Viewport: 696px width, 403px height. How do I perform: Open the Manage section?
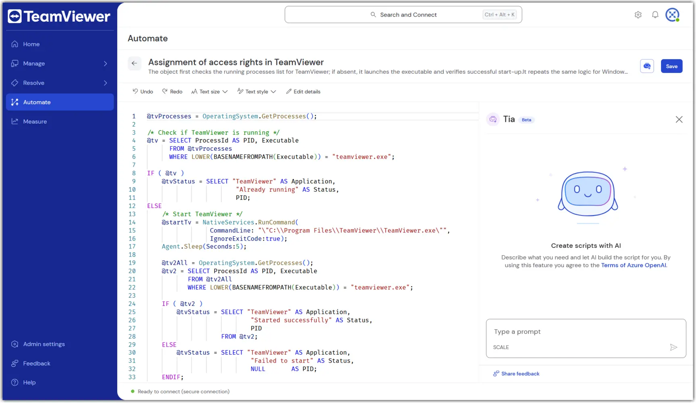coord(60,63)
